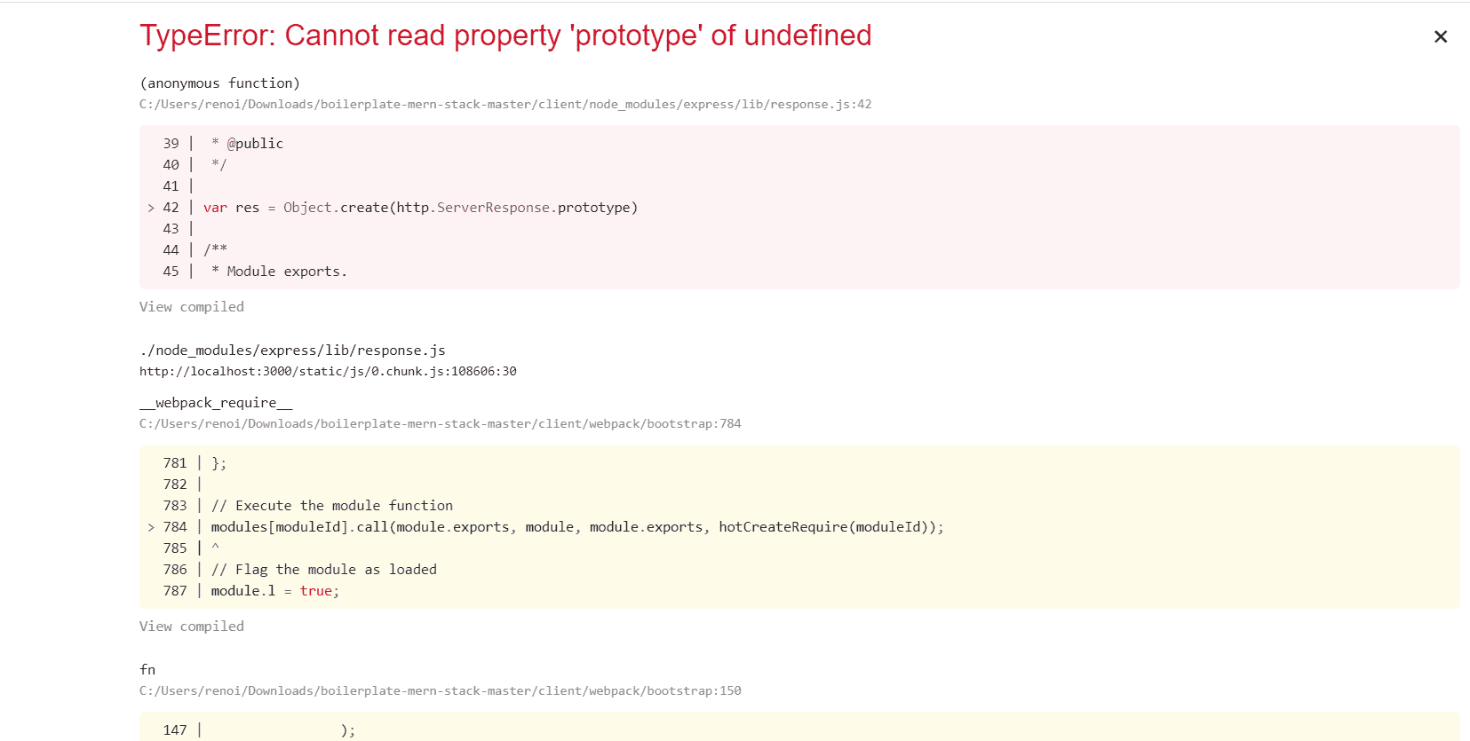Click the Execute the module function comment
This screenshot has height=741, width=1470.
(331, 506)
